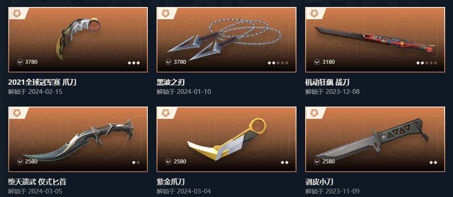Click unlock date 解锁于 2023-11-09

pos(332,191)
